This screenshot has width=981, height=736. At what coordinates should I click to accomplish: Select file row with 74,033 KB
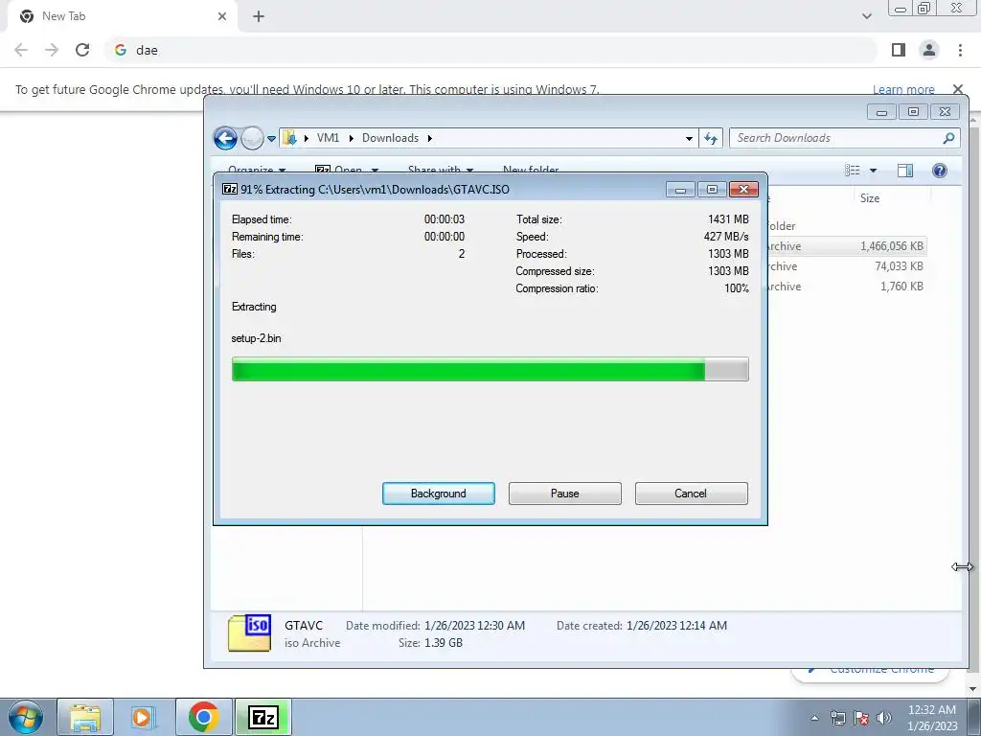845,266
